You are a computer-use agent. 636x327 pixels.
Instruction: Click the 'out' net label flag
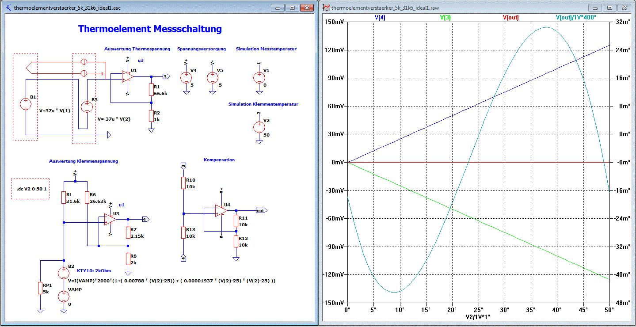tap(261, 211)
